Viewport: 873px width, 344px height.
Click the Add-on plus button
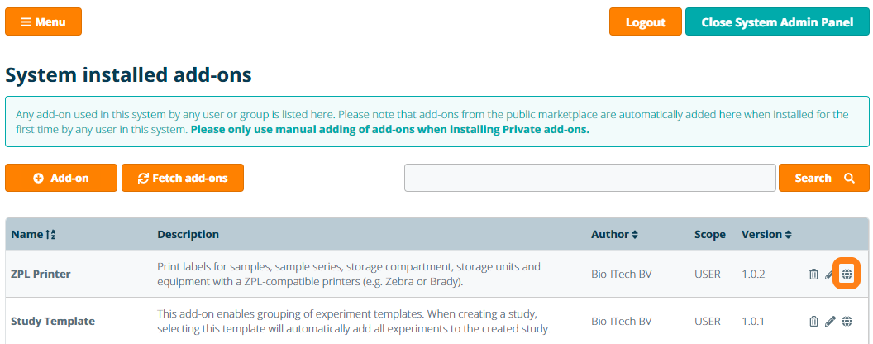click(x=61, y=178)
